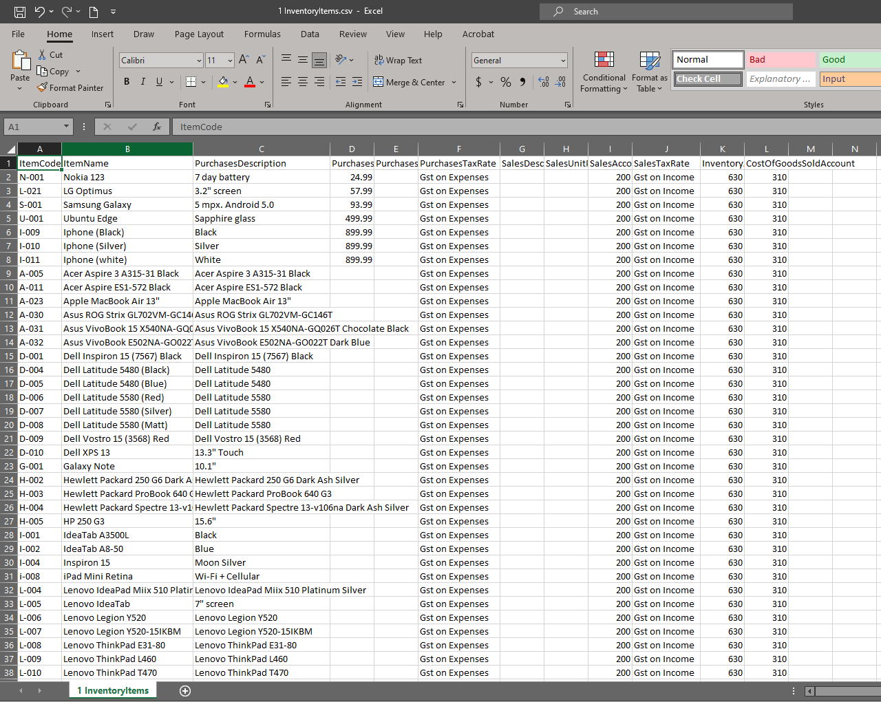The height and width of the screenshot is (702, 881).
Task: Apply percent style to cells
Action: coord(506,82)
